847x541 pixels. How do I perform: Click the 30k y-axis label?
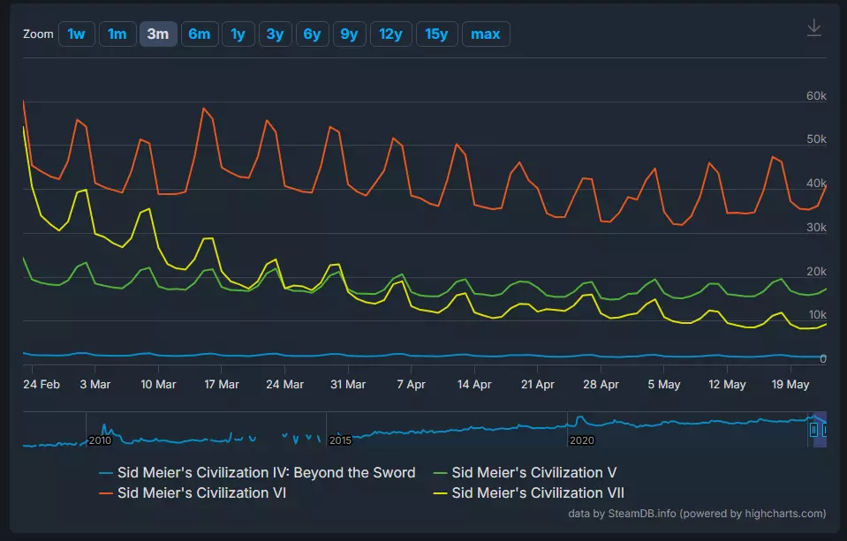point(816,228)
